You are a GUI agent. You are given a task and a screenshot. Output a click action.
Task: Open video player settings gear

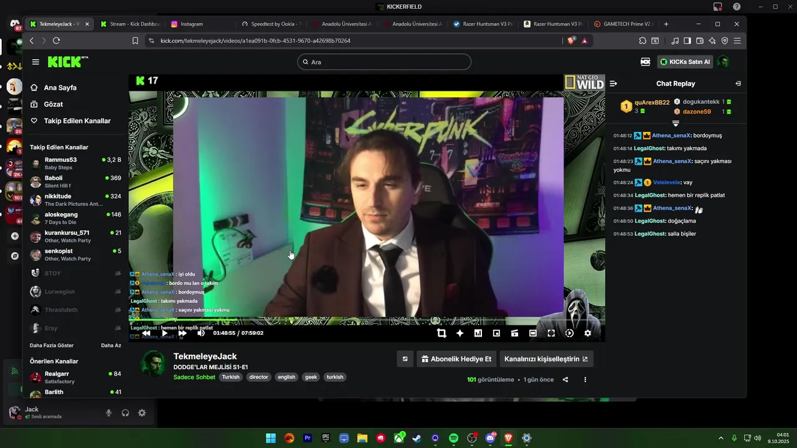[x=587, y=333]
